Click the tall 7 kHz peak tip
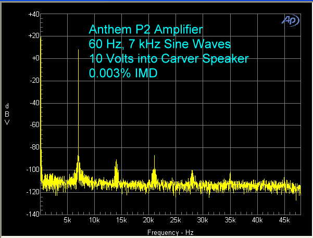 click(x=78, y=51)
